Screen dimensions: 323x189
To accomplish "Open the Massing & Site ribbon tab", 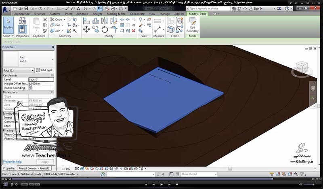I will (116, 14).
